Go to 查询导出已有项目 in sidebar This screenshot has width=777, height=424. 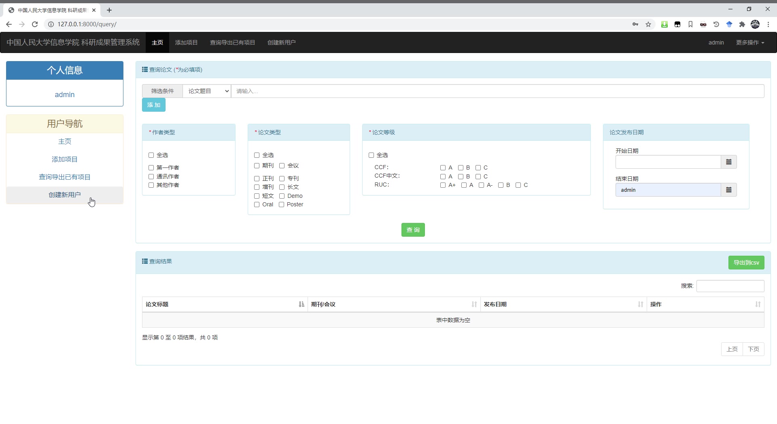(65, 177)
